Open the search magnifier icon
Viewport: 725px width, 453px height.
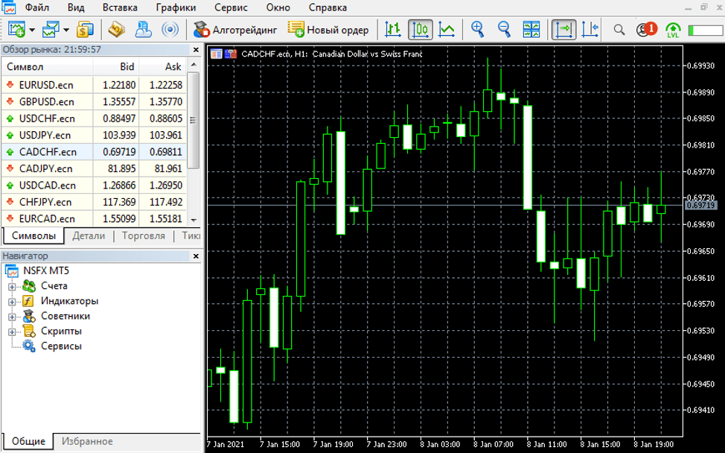tap(619, 30)
